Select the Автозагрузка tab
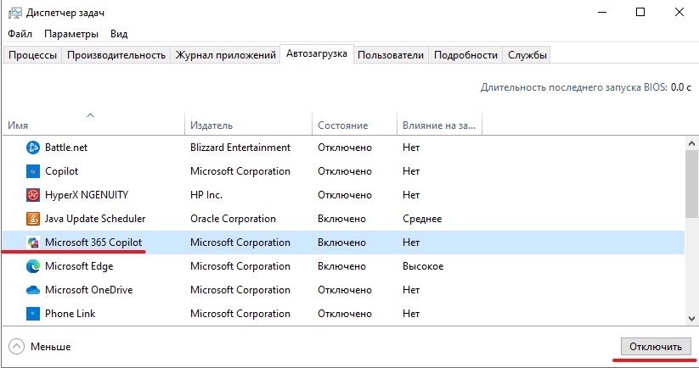The width and height of the screenshot is (699, 368). tap(317, 53)
